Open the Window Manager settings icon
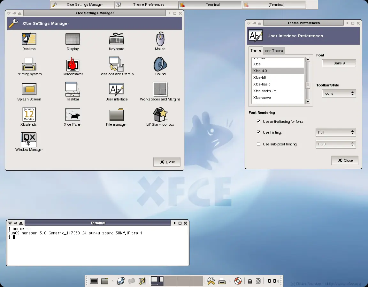The width and height of the screenshot is (368, 287). [x=29, y=140]
